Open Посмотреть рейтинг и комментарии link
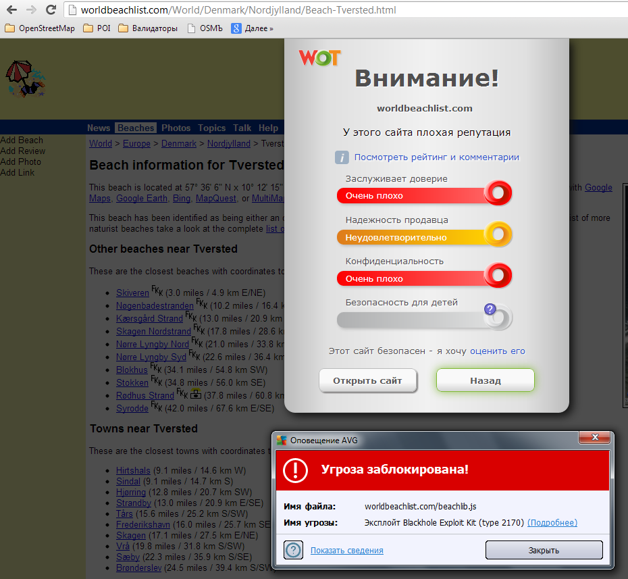This screenshot has width=628, height=579. (x=436, y=157)
